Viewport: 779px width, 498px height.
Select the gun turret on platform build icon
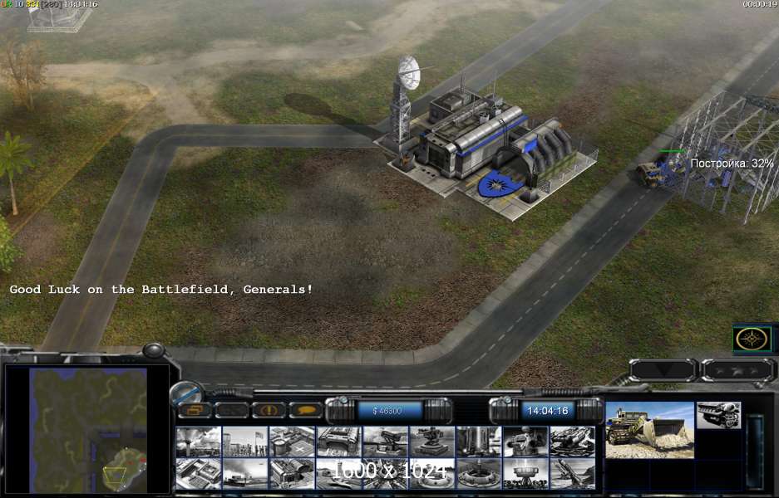coord(432,442)
